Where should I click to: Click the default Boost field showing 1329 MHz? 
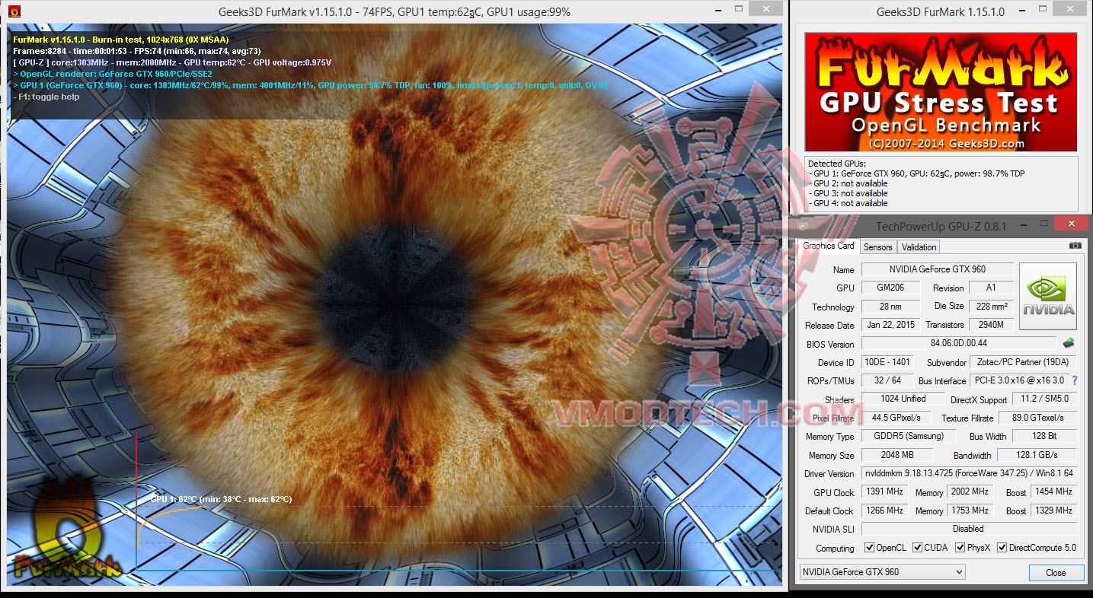tap(1053, 511)
